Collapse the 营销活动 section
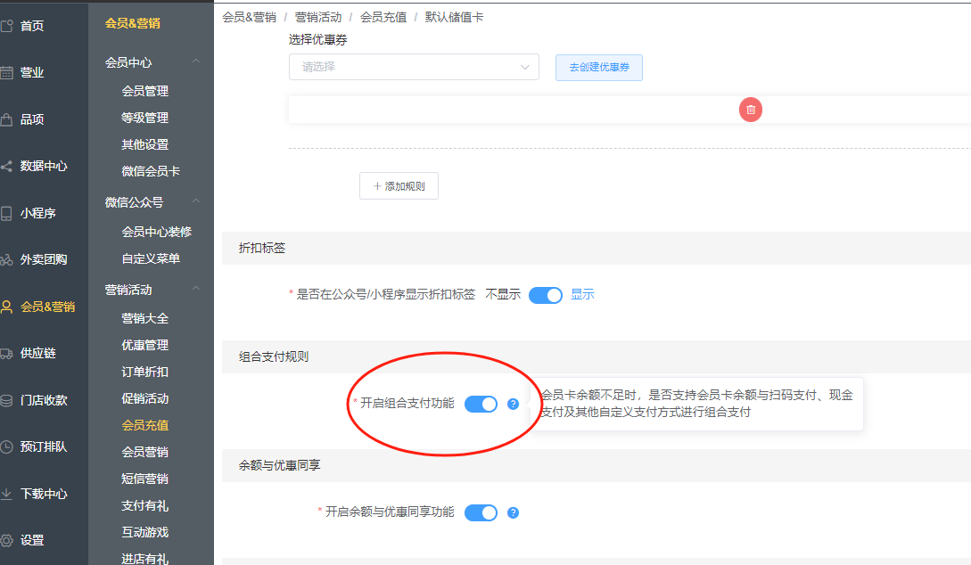 click(x=196, y=289)
